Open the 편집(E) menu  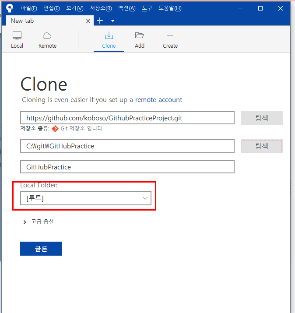click(x=52, y=8)
